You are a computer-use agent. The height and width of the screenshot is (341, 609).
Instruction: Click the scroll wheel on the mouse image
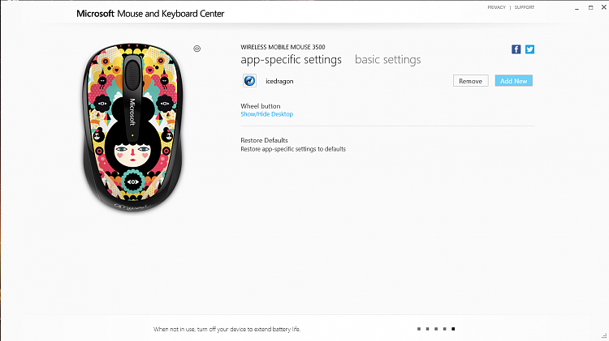click(132, 72)
